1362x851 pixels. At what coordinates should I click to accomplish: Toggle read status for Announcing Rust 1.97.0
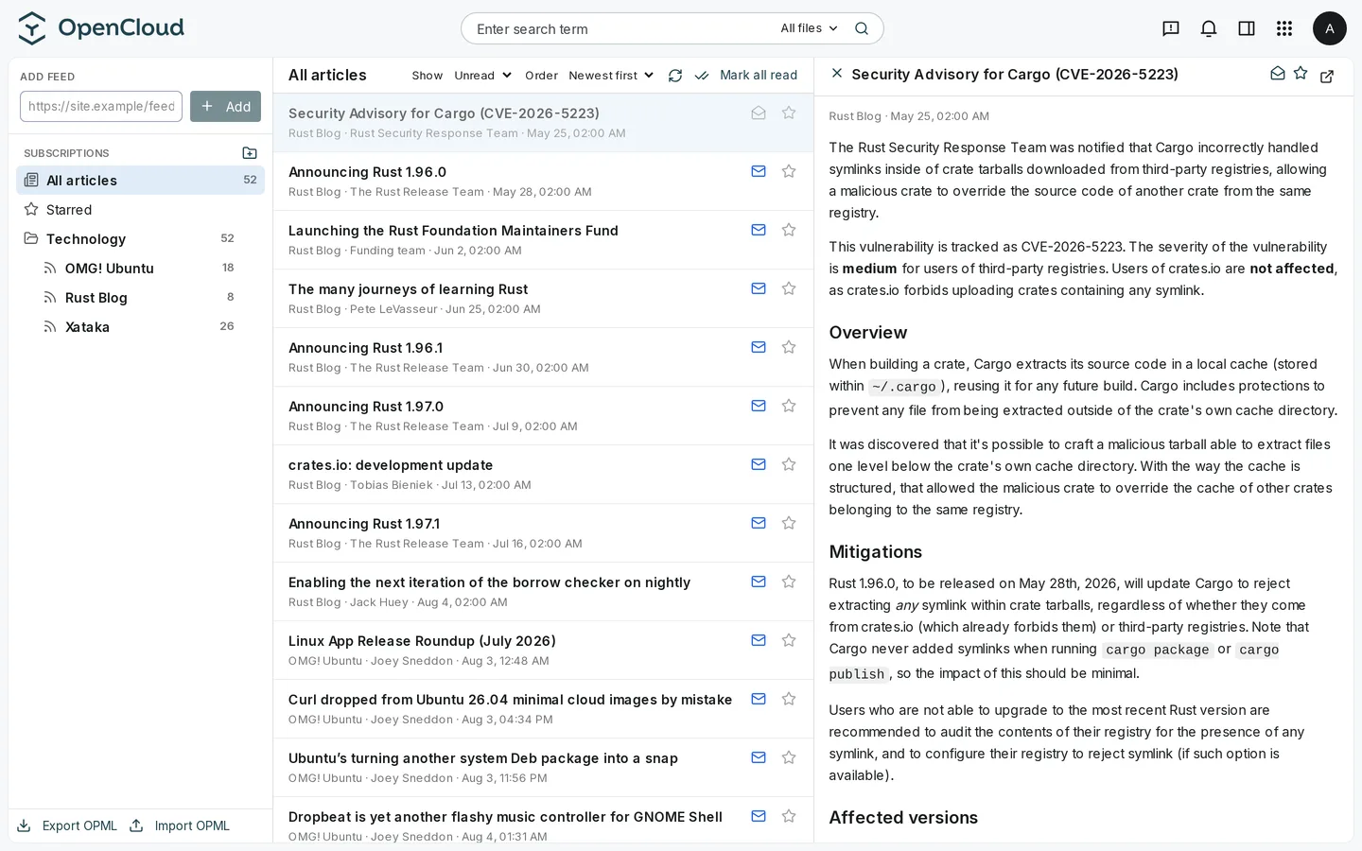click(x=759, y=406)
